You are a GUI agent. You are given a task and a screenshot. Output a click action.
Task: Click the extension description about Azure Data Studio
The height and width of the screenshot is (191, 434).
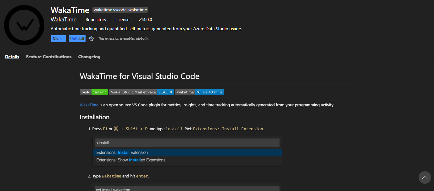[x=146, y=29]
